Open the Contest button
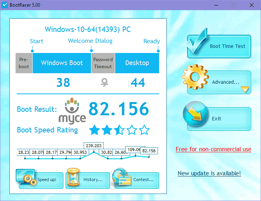261x201 pixels. coord(137,180)
